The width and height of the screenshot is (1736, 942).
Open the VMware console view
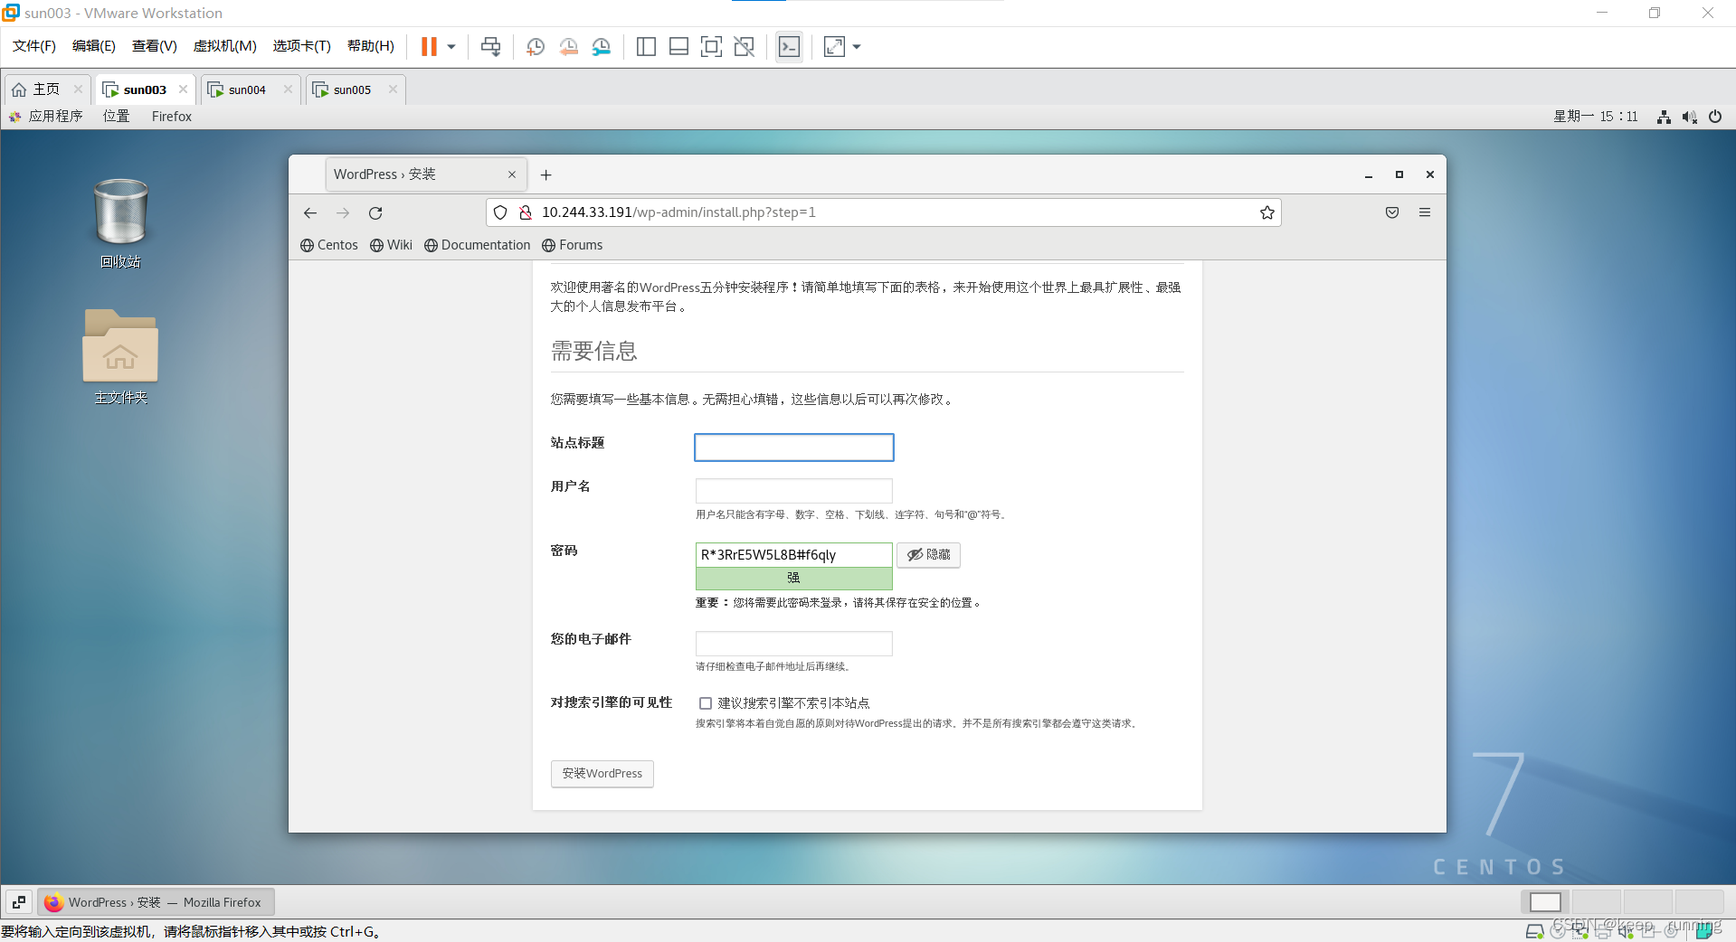(x=789, y=46)
